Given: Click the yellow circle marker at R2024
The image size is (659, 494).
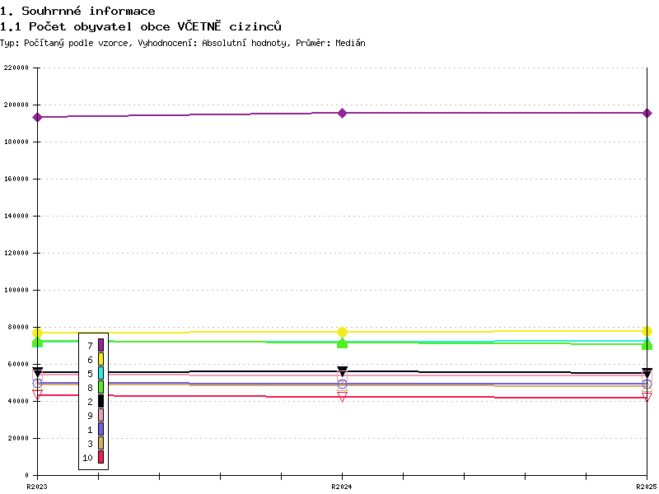Looking at the screenshot, I should pyautogui.click(x=342, y=333).
